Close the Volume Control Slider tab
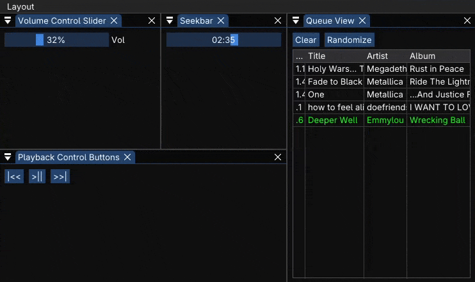475x282 pixels. 114,21
